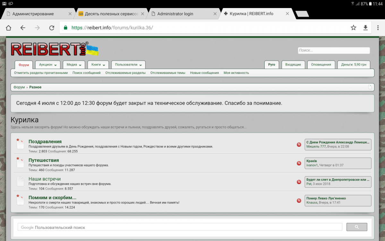Reload the page with the refresh icon
Screen dimensions: 385x241
click(x=51, y=28)
